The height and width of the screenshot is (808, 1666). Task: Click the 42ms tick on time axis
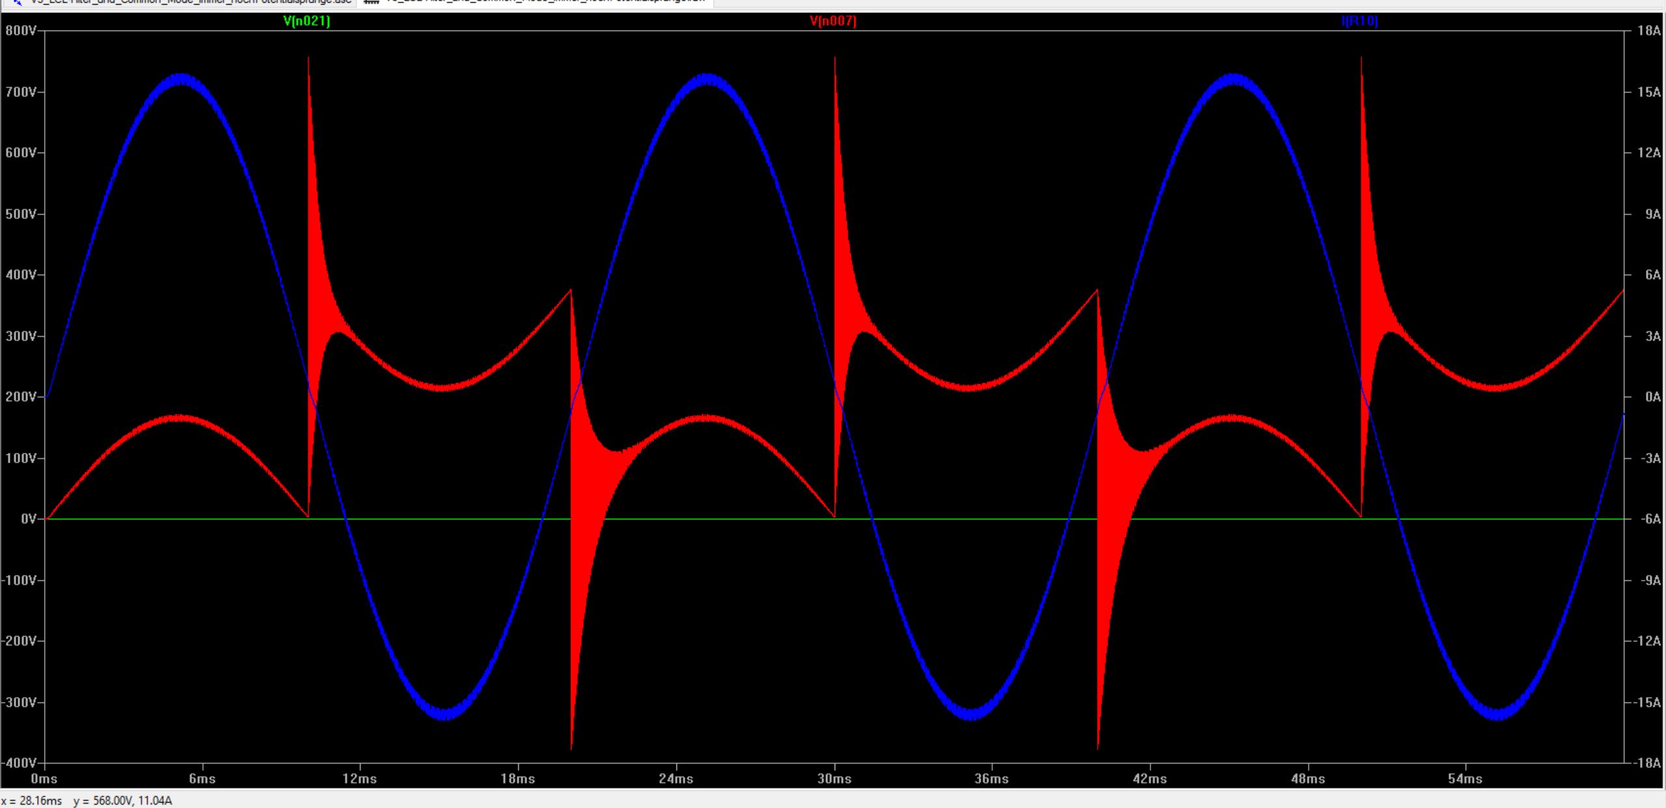(x=1150, y=779)
